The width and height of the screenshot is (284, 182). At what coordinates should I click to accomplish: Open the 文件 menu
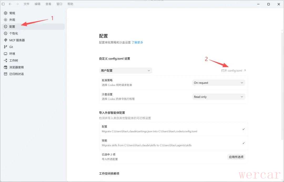pyautogui.click(x=27, y=4)
